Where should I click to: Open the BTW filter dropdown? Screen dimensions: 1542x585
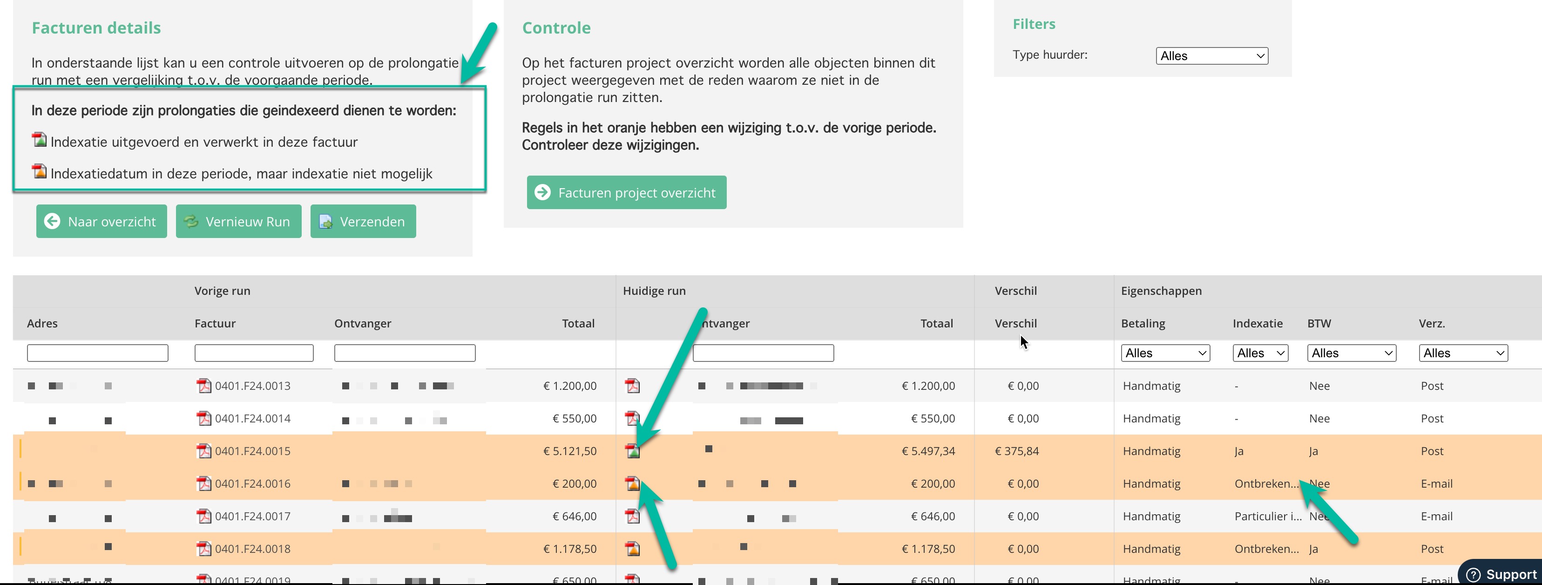1351,353
